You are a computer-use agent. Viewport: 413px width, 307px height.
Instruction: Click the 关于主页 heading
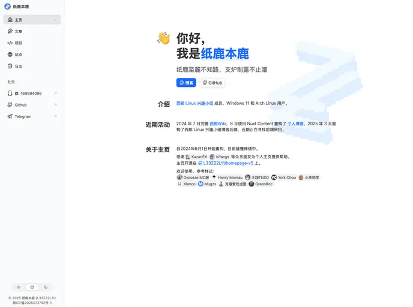click(x=158, y=150)
